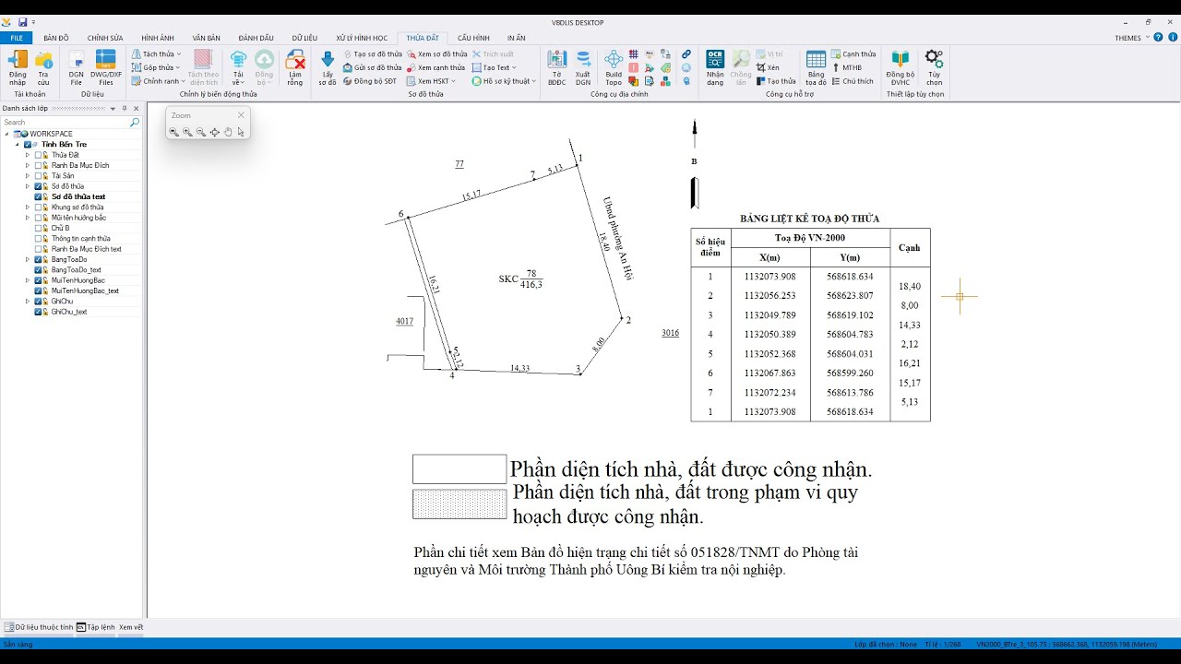Click the Đồng bộ ĐVHC sync icon

click(901, 60)
